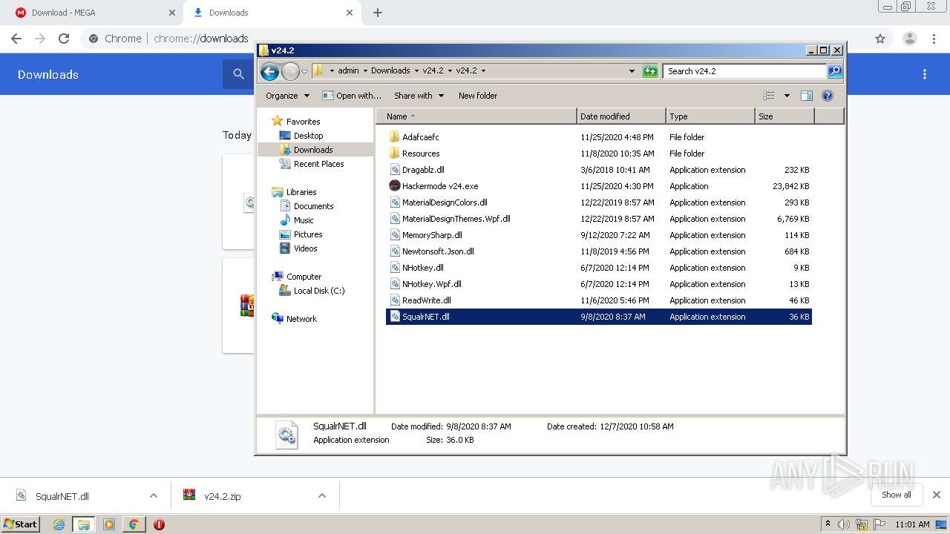
Task: Open address bar history dropdown arrow
Action: click(x=632, y=71)
